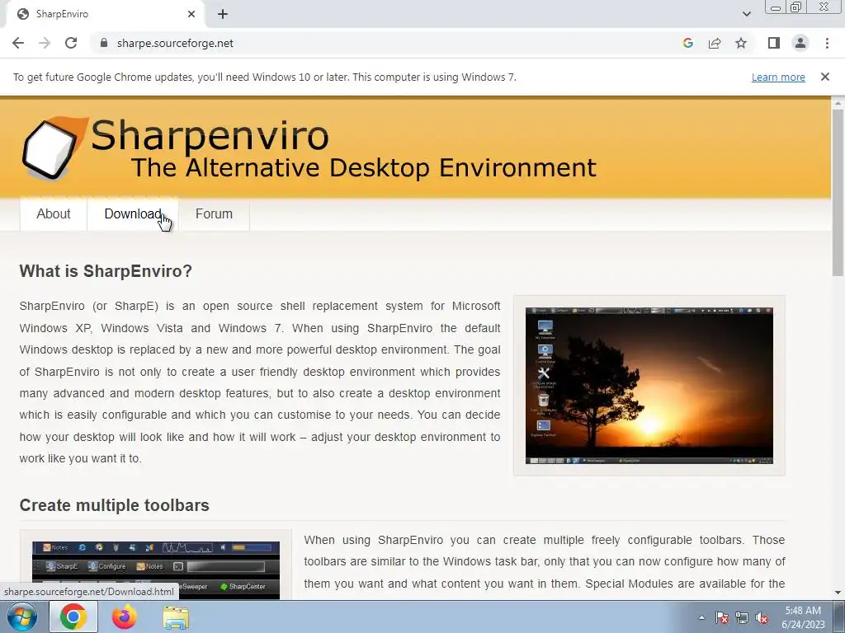
Task: Show hidden system tray icons
Action: pyautogui.click(x=701, y=617)
